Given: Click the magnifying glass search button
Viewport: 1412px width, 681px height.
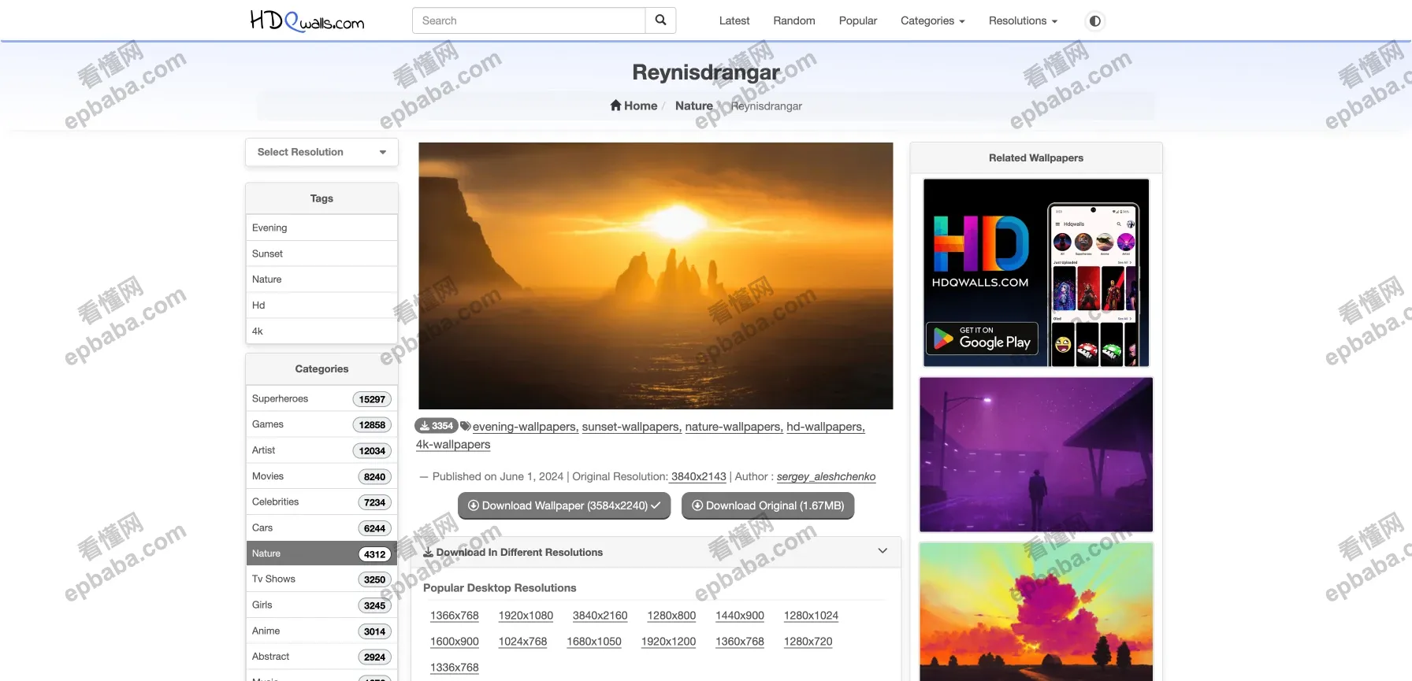Looking at the screenshot, I should pyautogui.click(x=660, y=20).
